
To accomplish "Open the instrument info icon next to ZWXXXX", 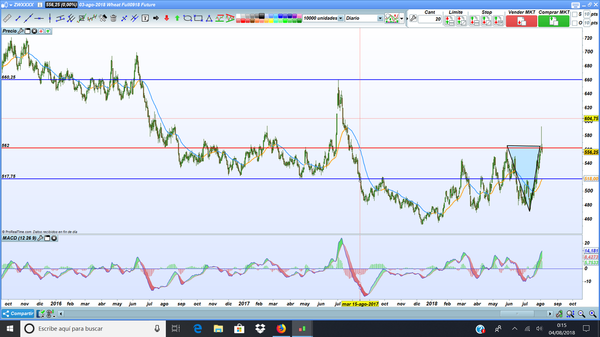I will tap(40, 5).
